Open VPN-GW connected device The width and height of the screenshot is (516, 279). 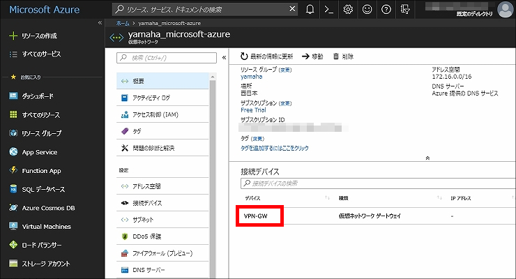click(x=256, y=216)
